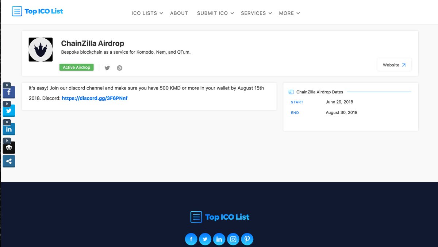Click the August 30, 2018 end date
Viewport: 438px width, 247px height.
[x=342, y=113]
